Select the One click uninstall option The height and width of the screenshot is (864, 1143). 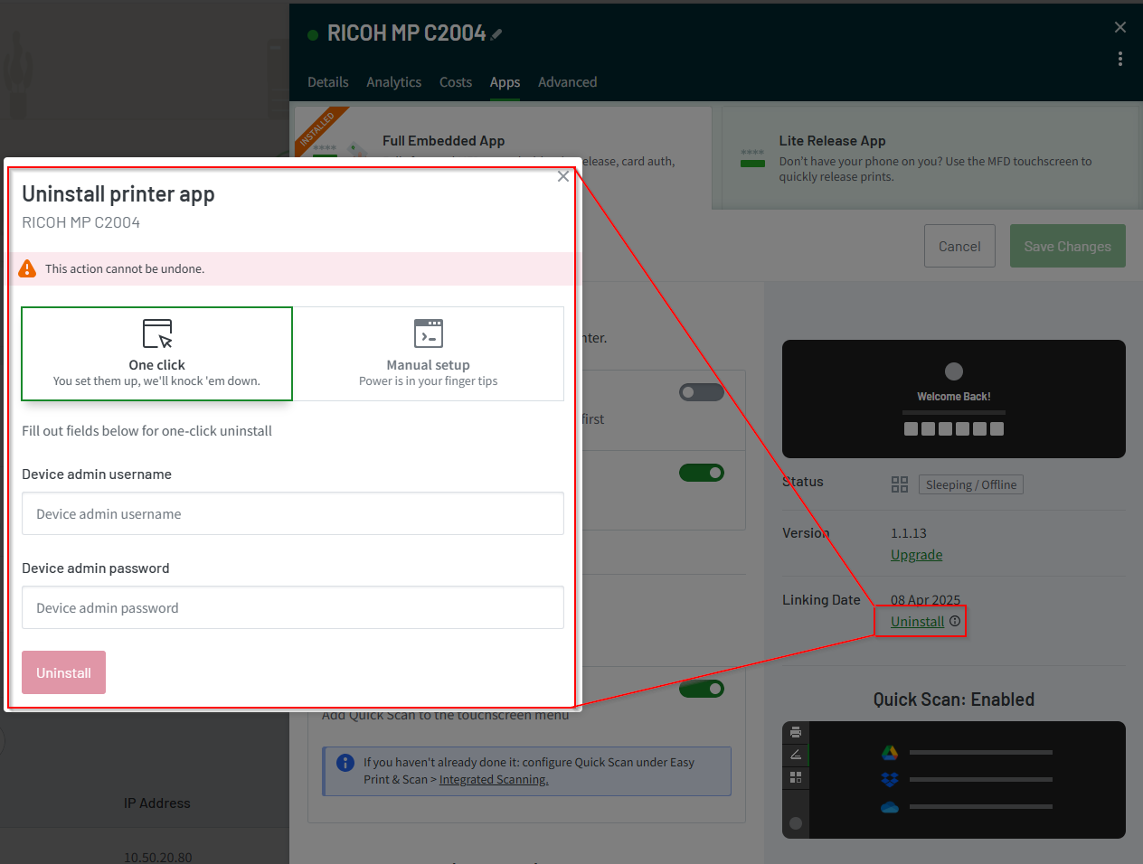tap(156, 353)
